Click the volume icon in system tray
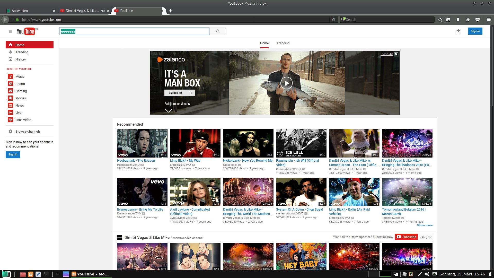The image size is (494, 278). (x=427, y=274)
